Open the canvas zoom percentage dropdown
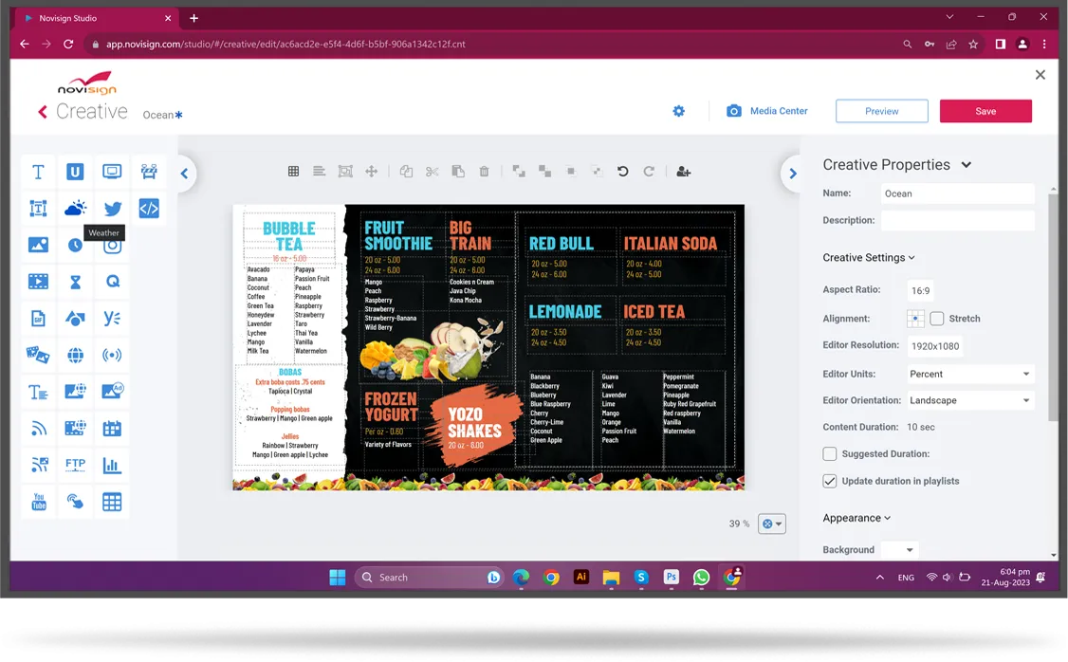Screen dimensions: 1068x662 point(771,523)
